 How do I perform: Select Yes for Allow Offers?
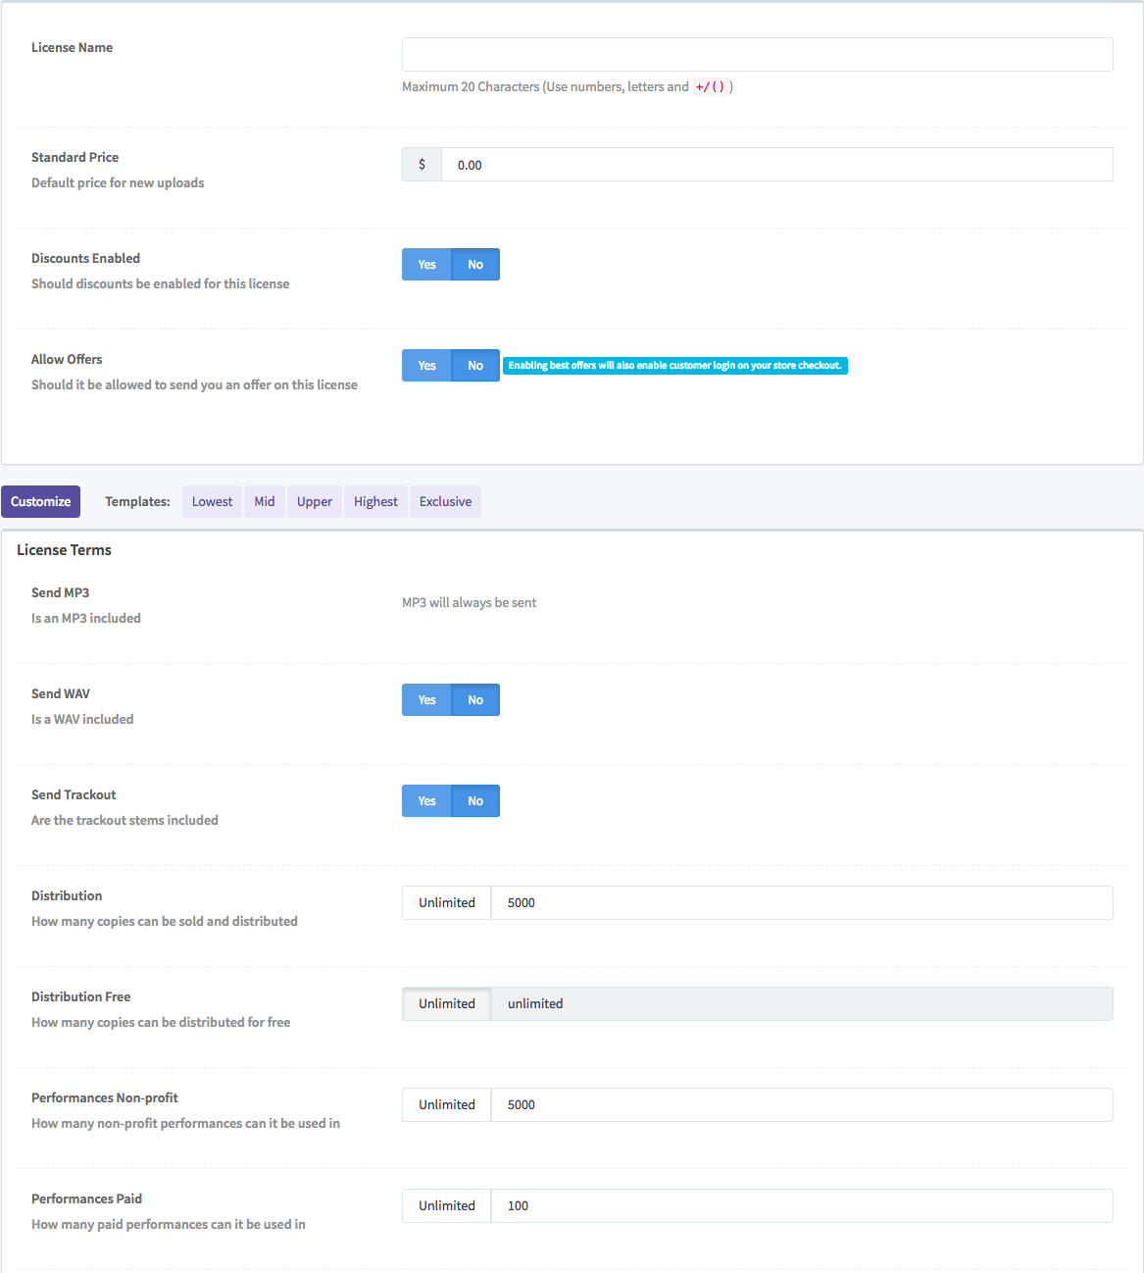point(426,366)
